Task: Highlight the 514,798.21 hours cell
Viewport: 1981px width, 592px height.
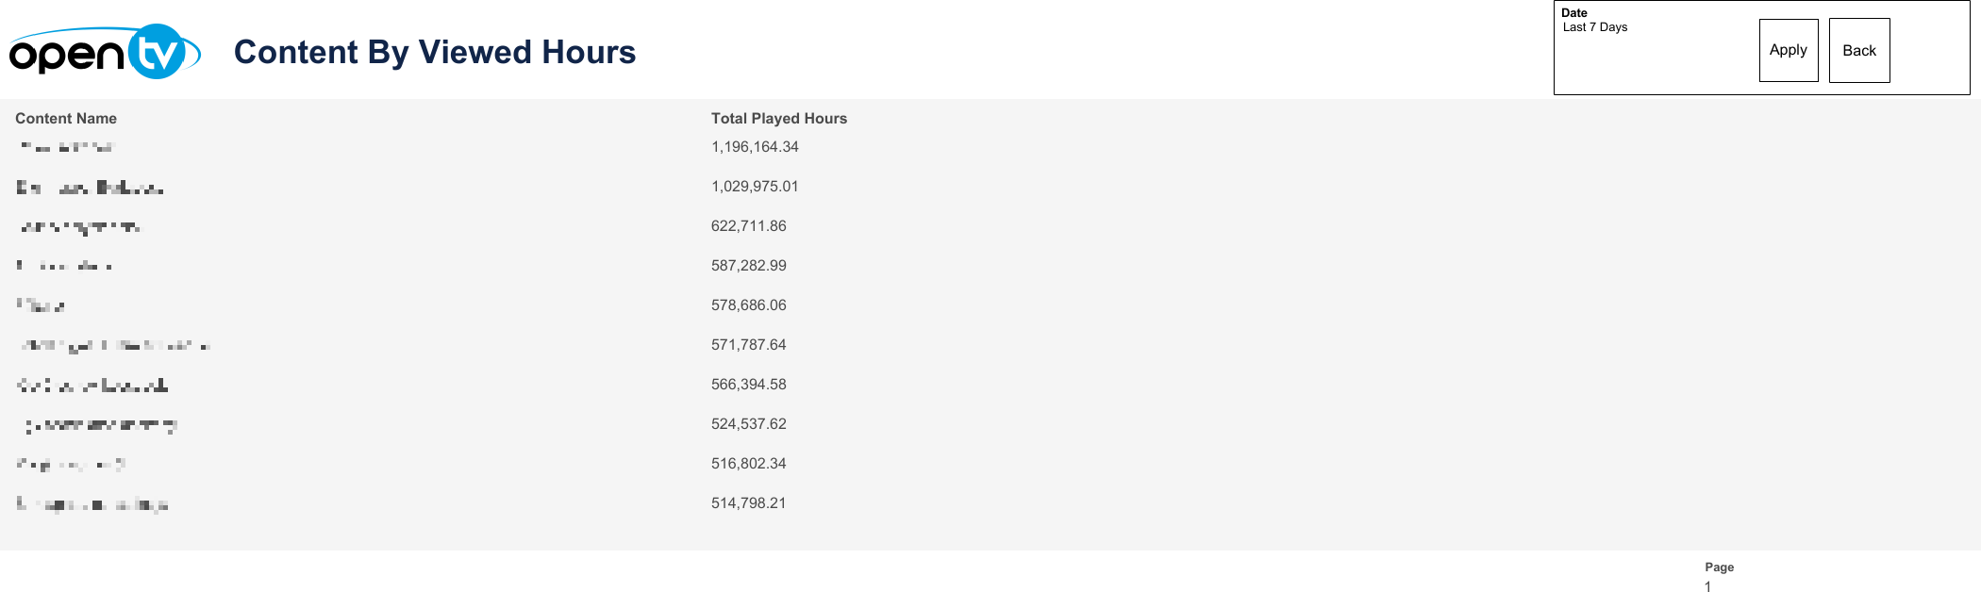Action: (x=748, y=503)
